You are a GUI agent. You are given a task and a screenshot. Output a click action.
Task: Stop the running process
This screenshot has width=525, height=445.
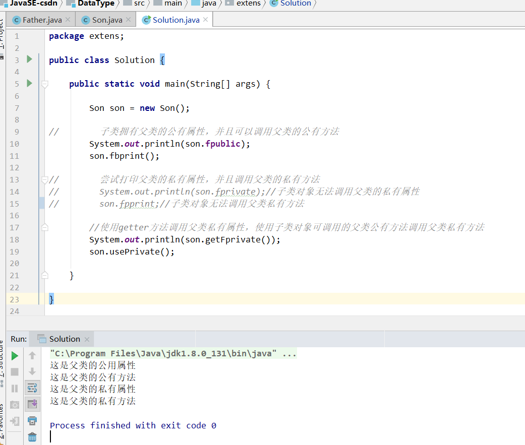pos(14,371)
